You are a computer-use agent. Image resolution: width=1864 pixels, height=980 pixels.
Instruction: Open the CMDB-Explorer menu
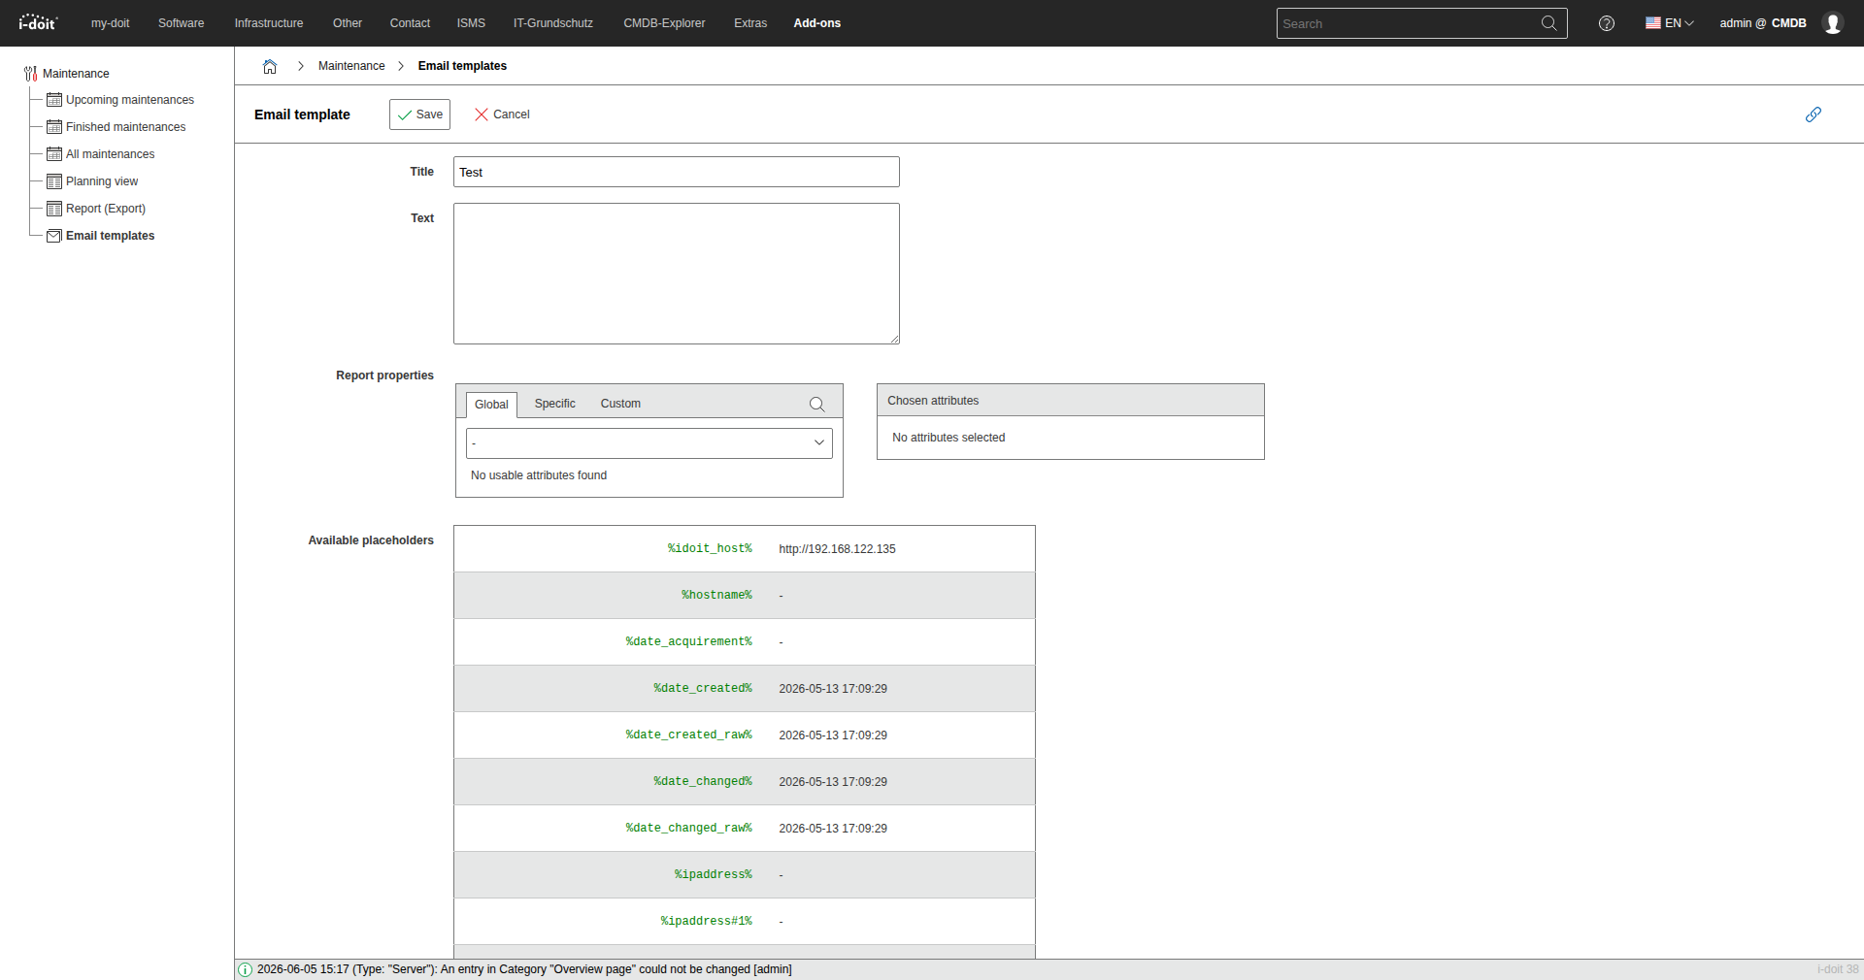coord(664,23)
